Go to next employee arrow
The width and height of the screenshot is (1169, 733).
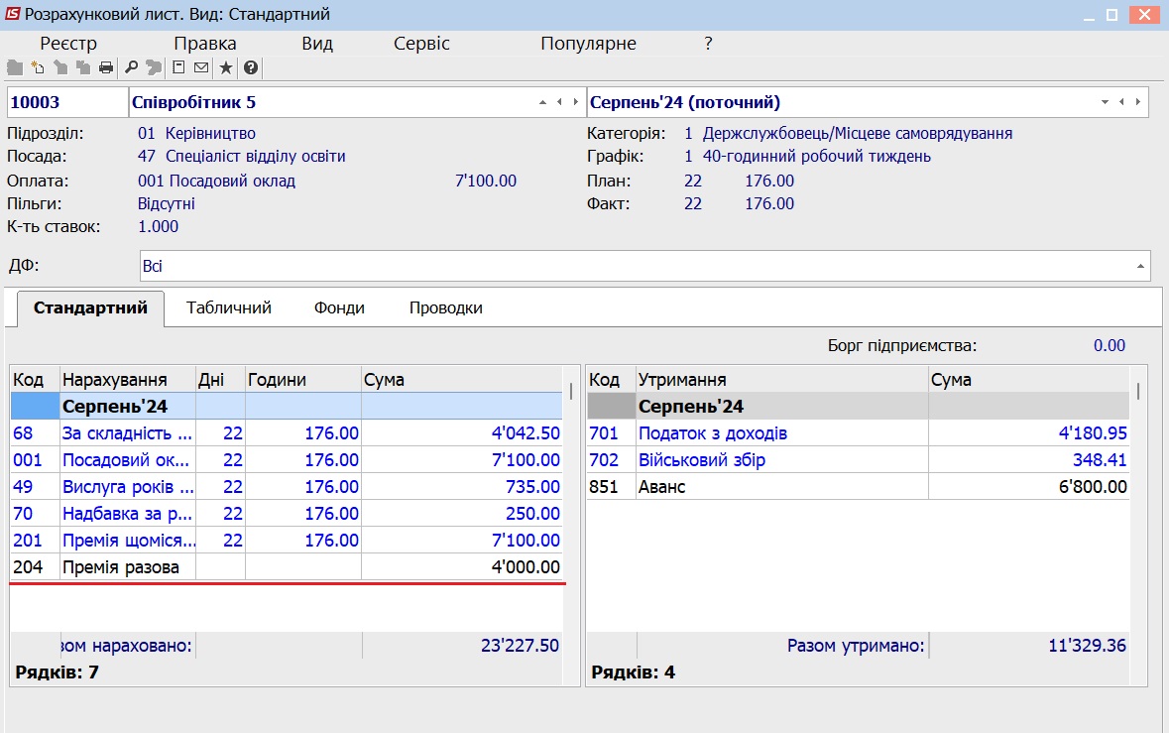pos(575,102)
